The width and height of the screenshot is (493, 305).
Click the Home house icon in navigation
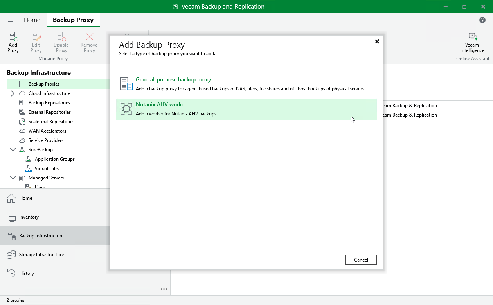12,198
